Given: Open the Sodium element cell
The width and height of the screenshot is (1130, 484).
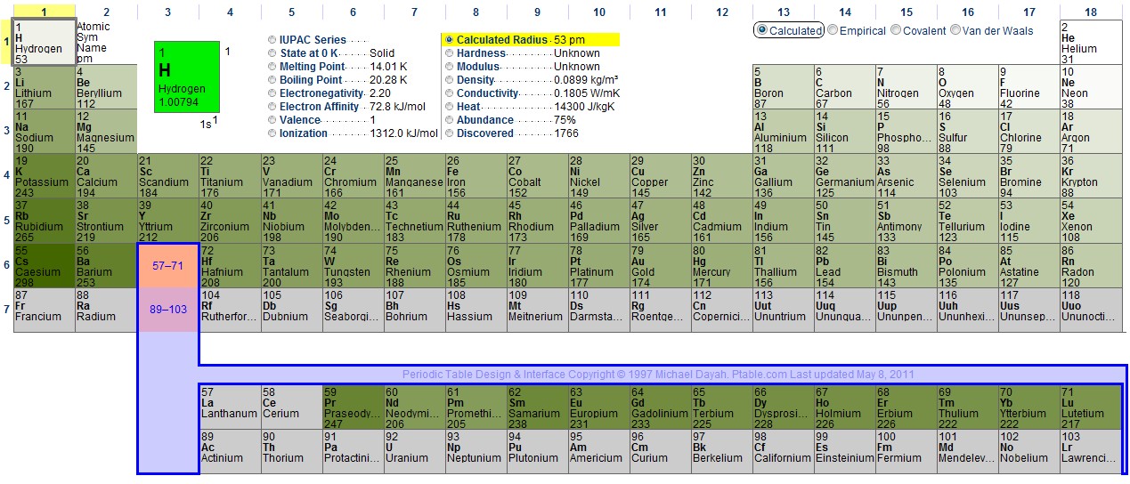Looking at the screenshot, I should point(45,132).
